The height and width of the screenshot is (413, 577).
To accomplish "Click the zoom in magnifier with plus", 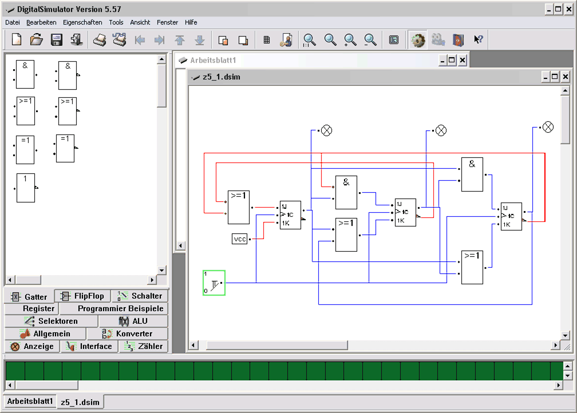I will coord(350,39).
